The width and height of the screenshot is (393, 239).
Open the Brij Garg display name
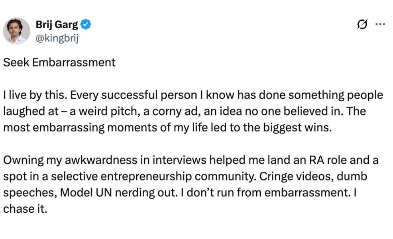coord(57,25)
